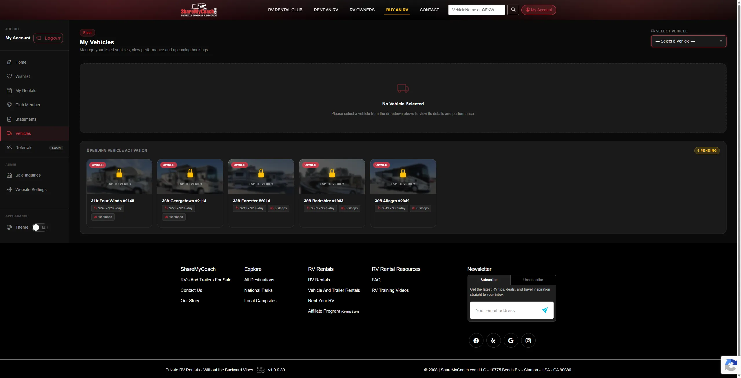Click the Referrals people icon
Screen dimensions: 741x378
tap(9, 148)
